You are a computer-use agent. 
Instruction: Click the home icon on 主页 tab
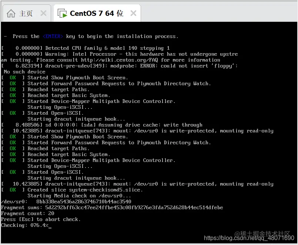(x=11, y=14)
